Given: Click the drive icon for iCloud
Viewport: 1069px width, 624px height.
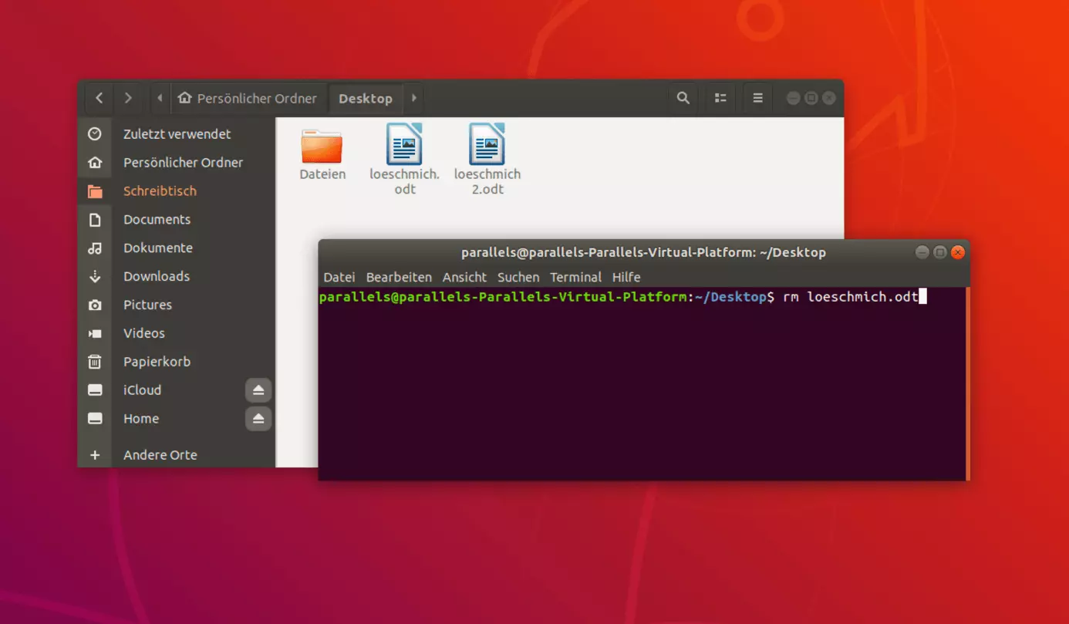Looking at the screenshot, I should (95, 390).
